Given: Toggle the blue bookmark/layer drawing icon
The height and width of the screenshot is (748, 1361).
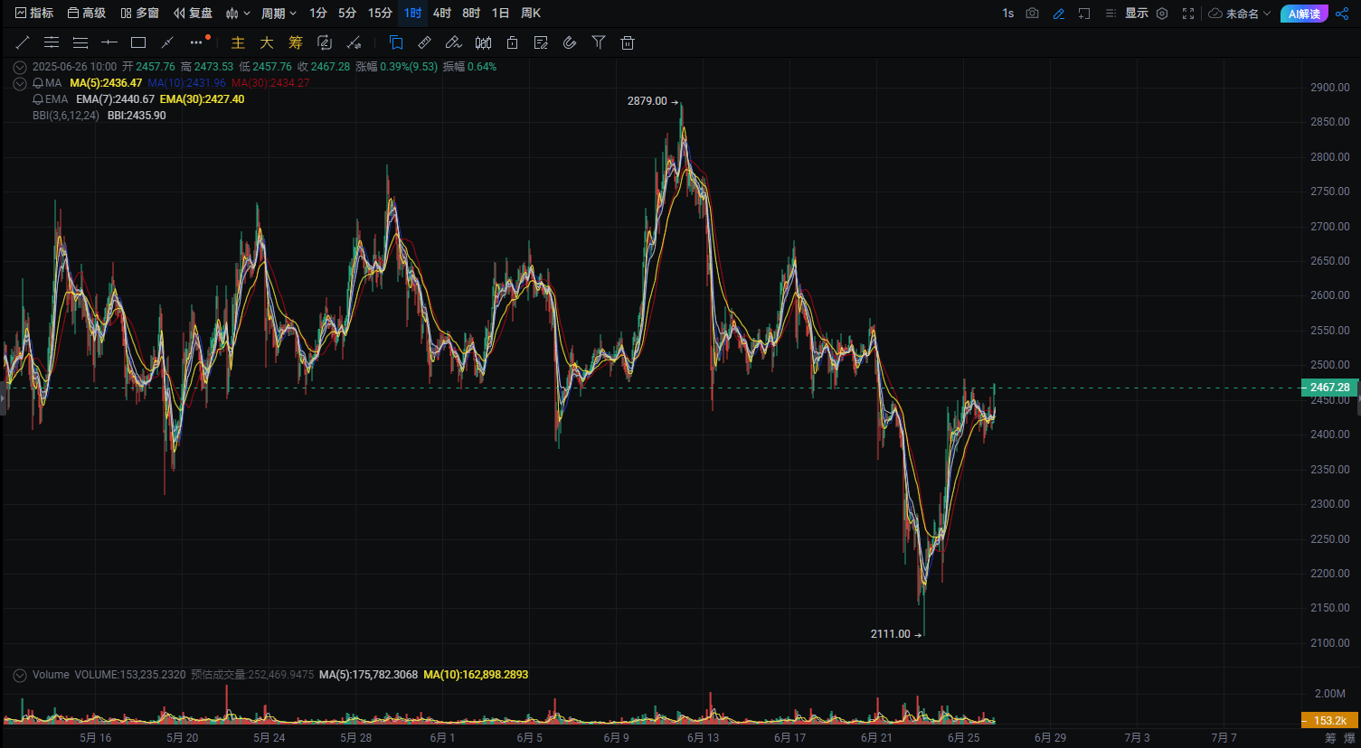Looking at the screenshot, I should pyautogui.click(x=396, y=42).
